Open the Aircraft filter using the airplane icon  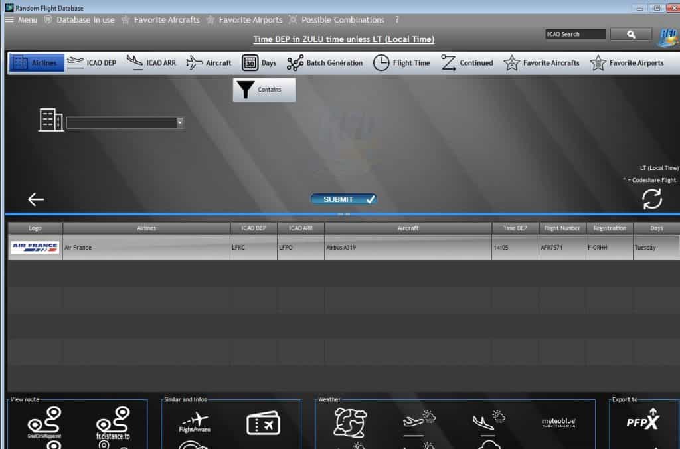pyautogui.click(x=194, y=62)
